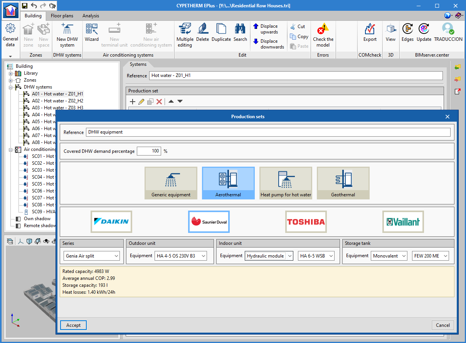Choose Saunier Duval manufacturer
This screenshot has width=466, height=343.
point(209,221)
